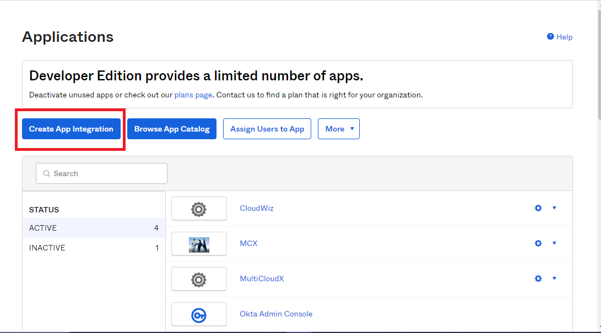Open the plans page link
The width and height of the screenshot is (601, 333).
point(193,95)
